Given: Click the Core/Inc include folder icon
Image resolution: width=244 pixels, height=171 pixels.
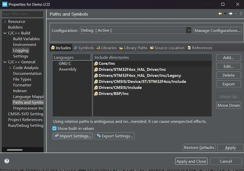Looking at the screenshot, I should pyautogui.click(x=96, y=64).
